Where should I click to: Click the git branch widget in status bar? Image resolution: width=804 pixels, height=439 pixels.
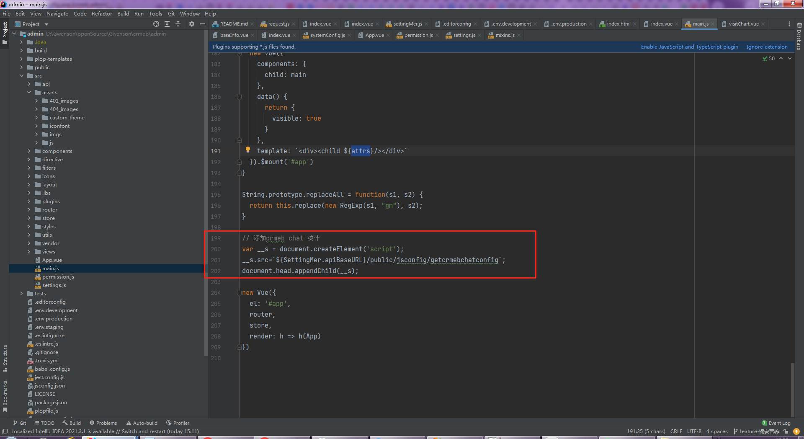tap(756, 431)
